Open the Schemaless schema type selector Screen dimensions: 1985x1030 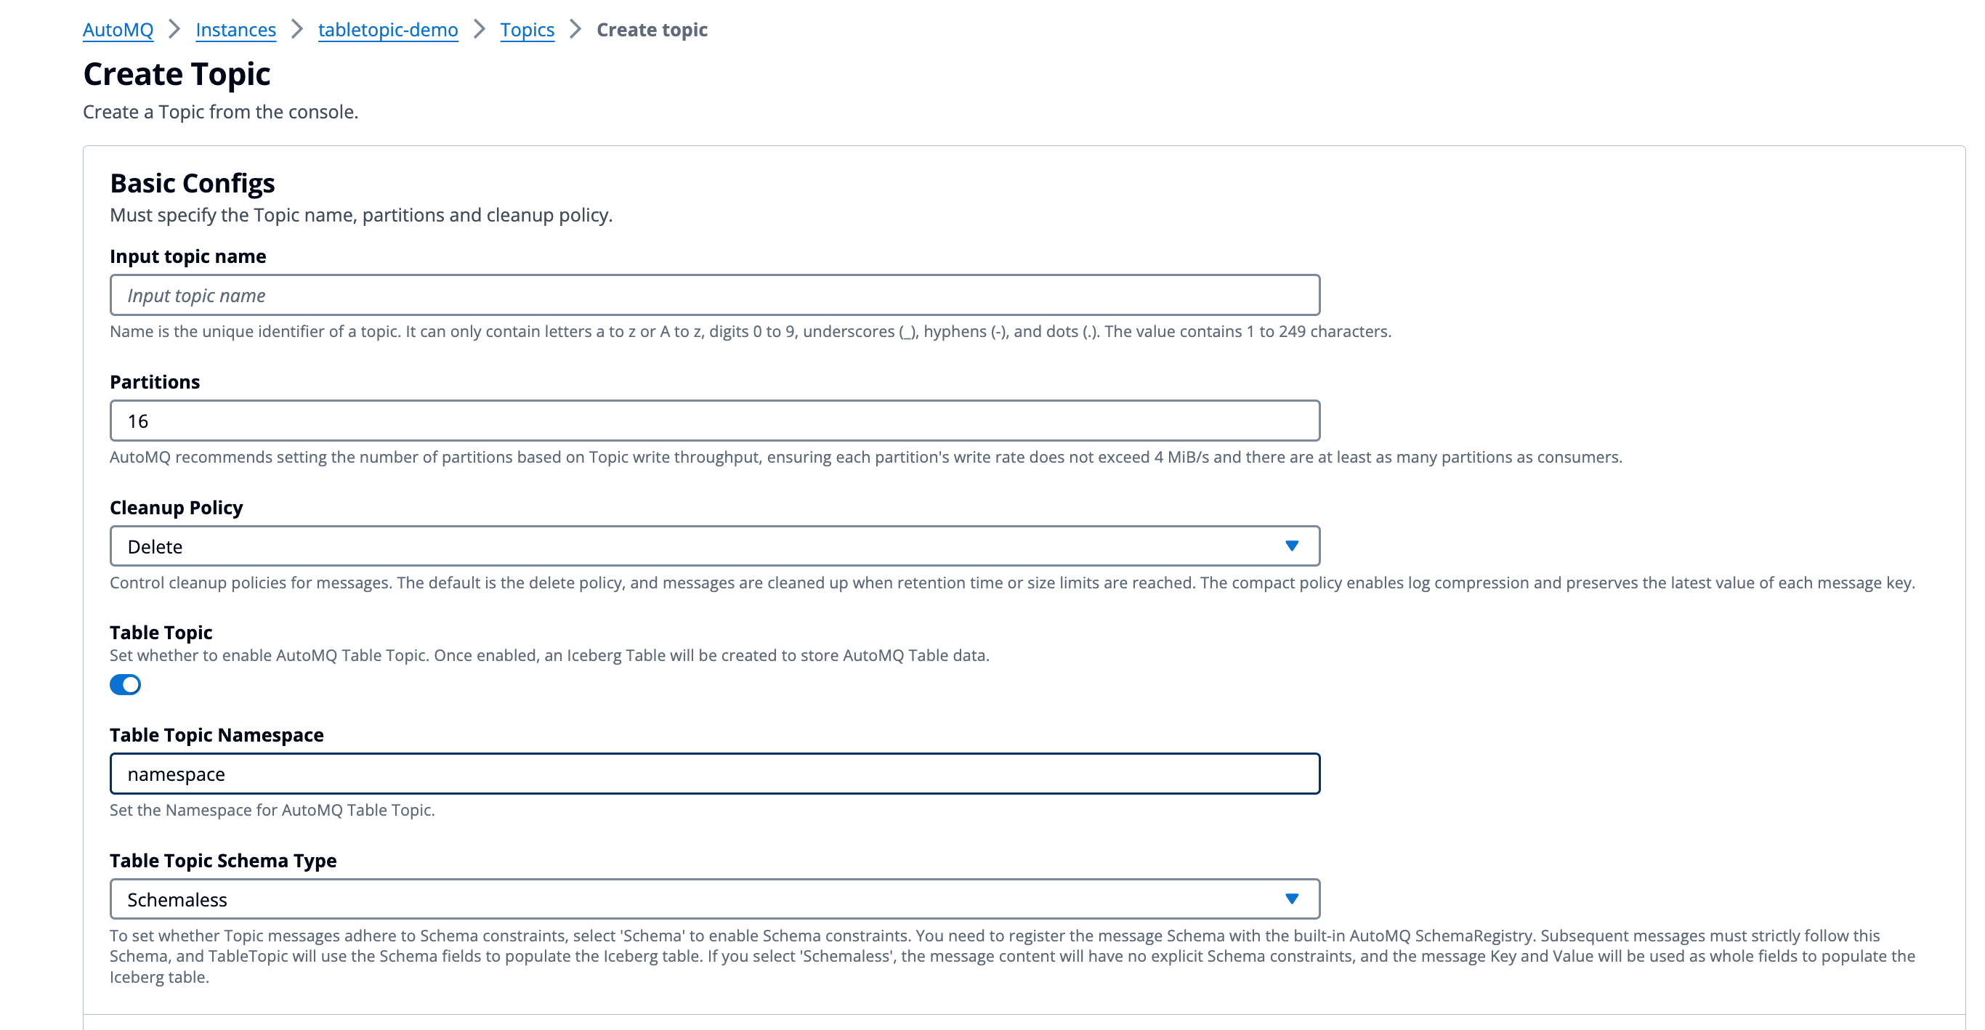694,899
